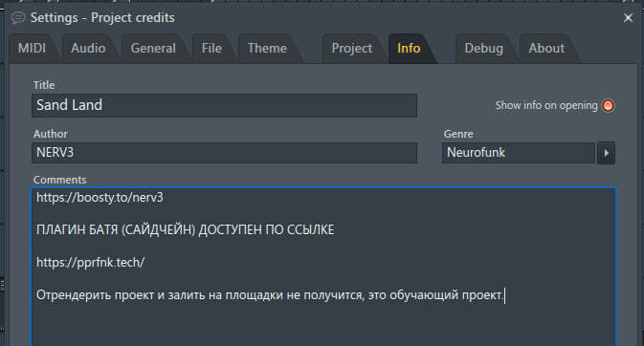Close the Settings window

(x=628, y=18)
